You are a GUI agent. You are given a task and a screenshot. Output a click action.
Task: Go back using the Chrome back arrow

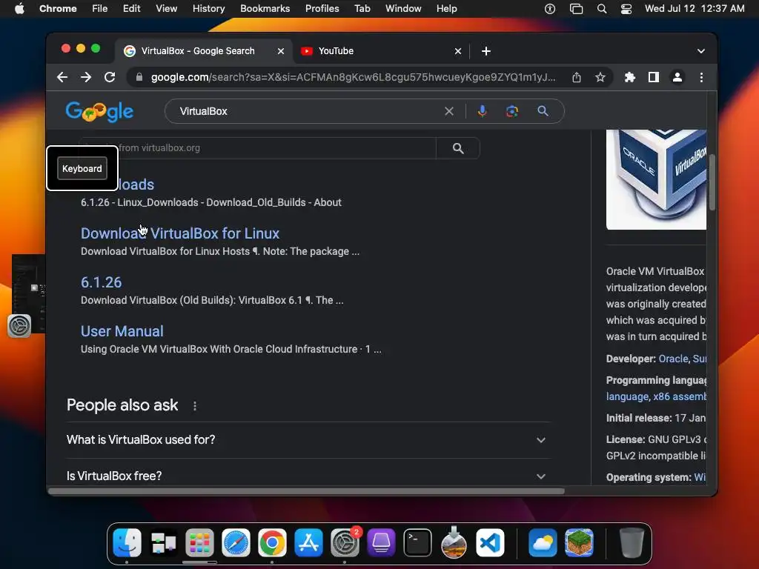point(62,77)
